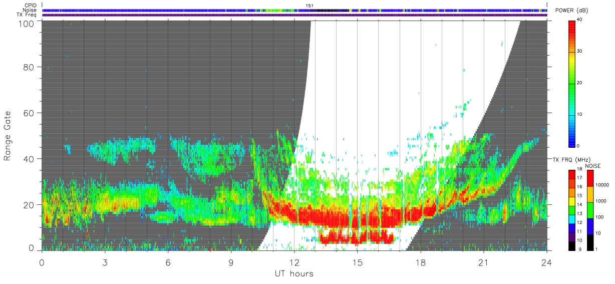Image resolution: width=615 pixels, height=284 pixels.
Task: Click the red band in the NOISE legend
Action: tap(590, 179)
